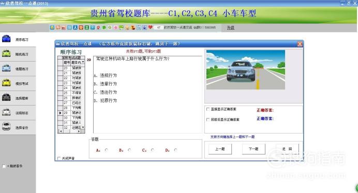358x193 pixels.
Task: Click the red heart toolbar icon
Action: point(150,27)
